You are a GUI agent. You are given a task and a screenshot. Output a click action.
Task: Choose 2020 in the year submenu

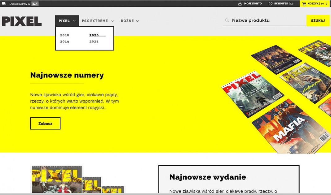[x=94, y=35]
